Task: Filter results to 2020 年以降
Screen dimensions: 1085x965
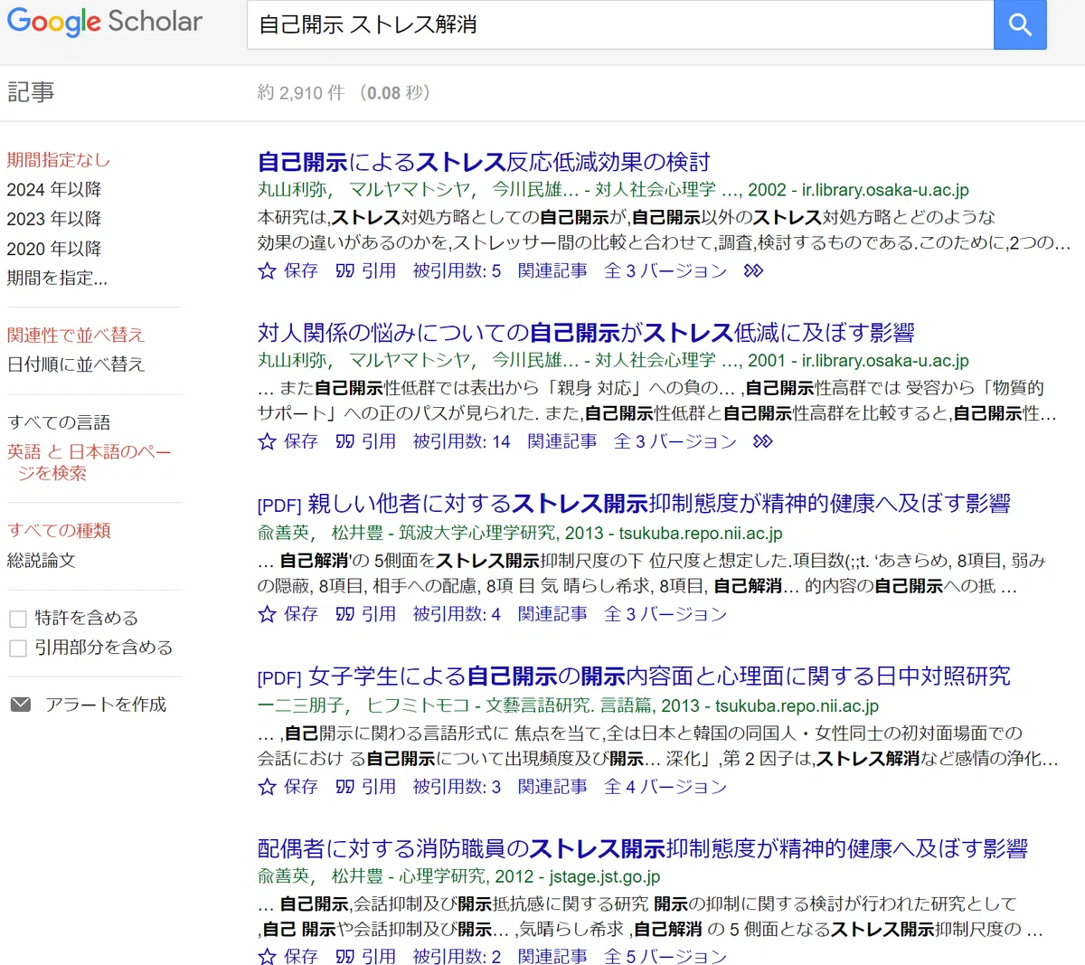Action: tap(54, 249)
